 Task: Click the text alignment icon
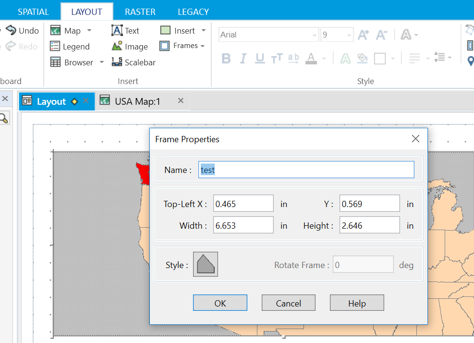(414, 58)
